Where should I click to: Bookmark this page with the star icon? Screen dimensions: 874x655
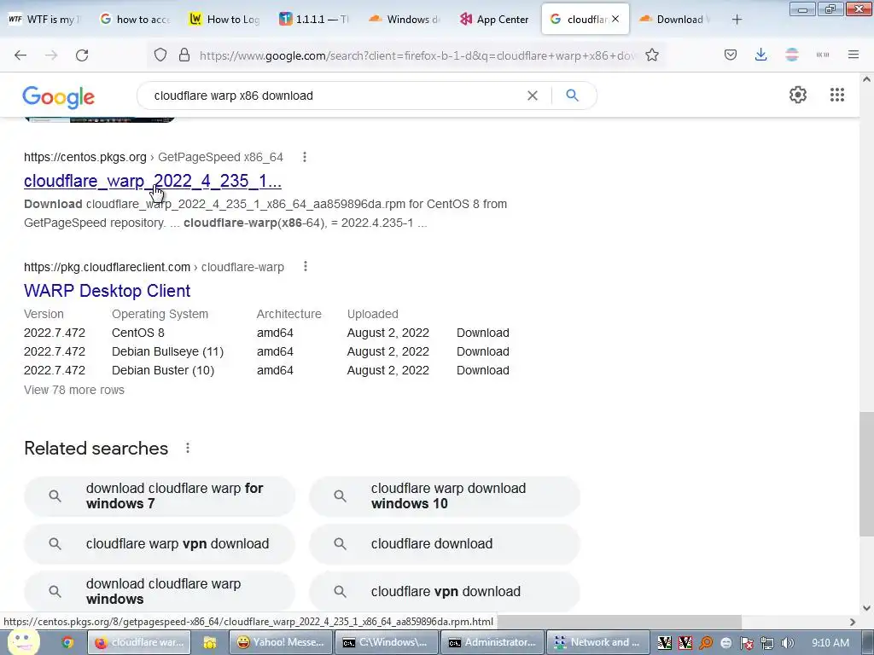[652, 55]
